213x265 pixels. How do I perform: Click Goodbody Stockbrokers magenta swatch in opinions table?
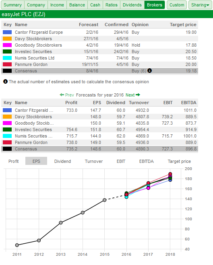click(7, 45)
